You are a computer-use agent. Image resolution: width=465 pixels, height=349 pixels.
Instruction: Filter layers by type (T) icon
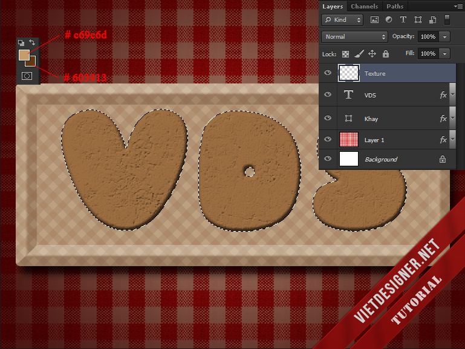click(403, 19)
